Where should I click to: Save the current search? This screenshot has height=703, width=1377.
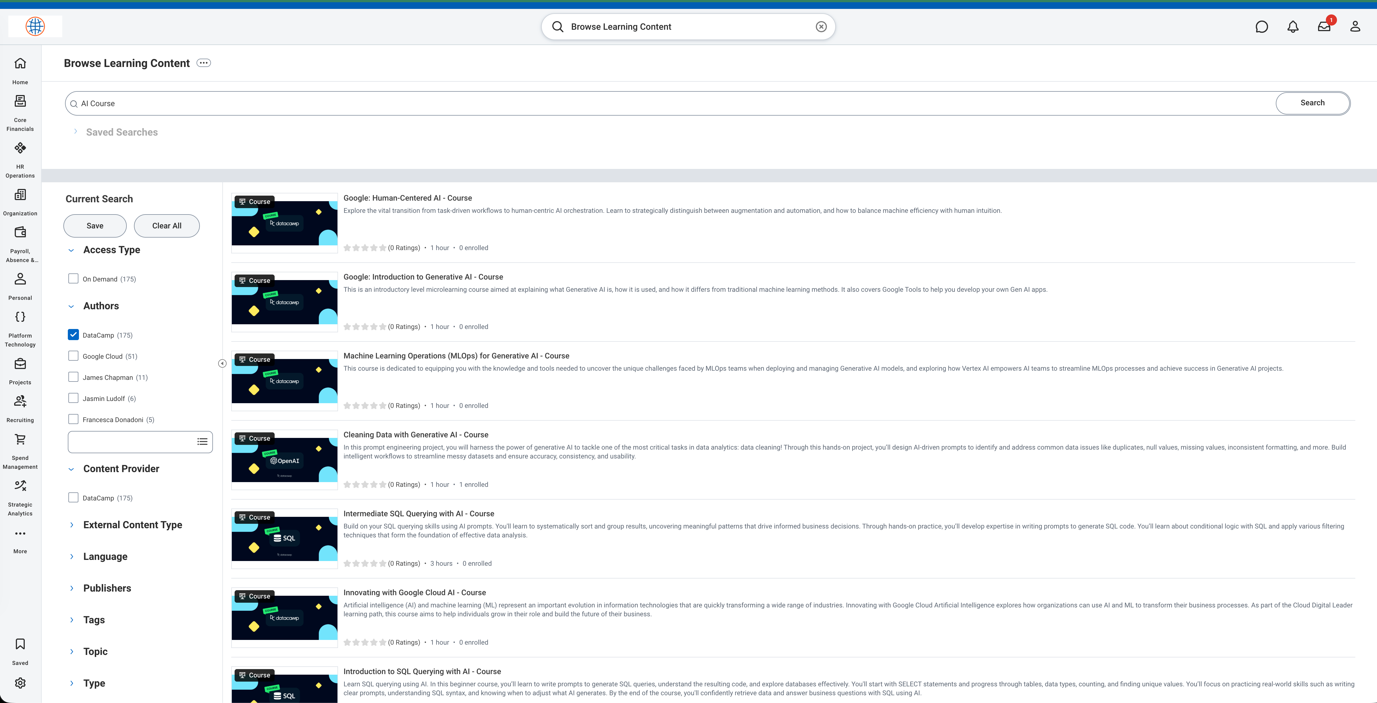tap(95, 225)
